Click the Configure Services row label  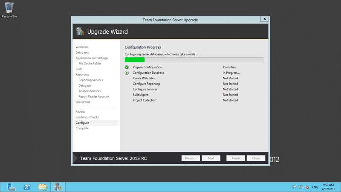click(x=145, y=89)
